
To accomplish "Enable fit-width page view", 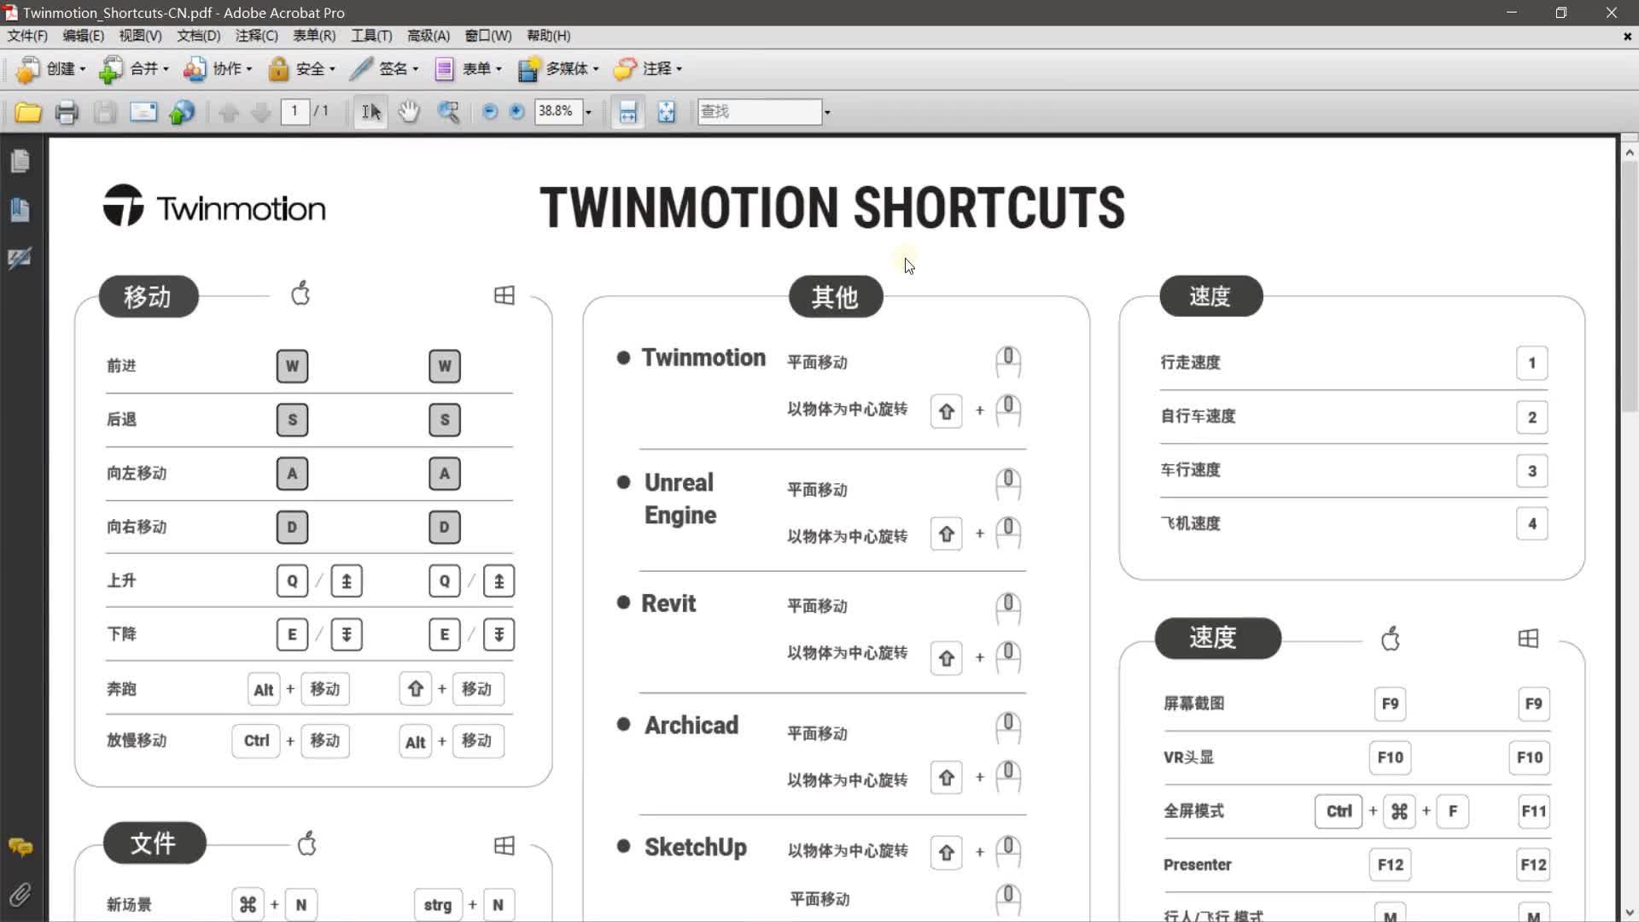I will [628, 111].
